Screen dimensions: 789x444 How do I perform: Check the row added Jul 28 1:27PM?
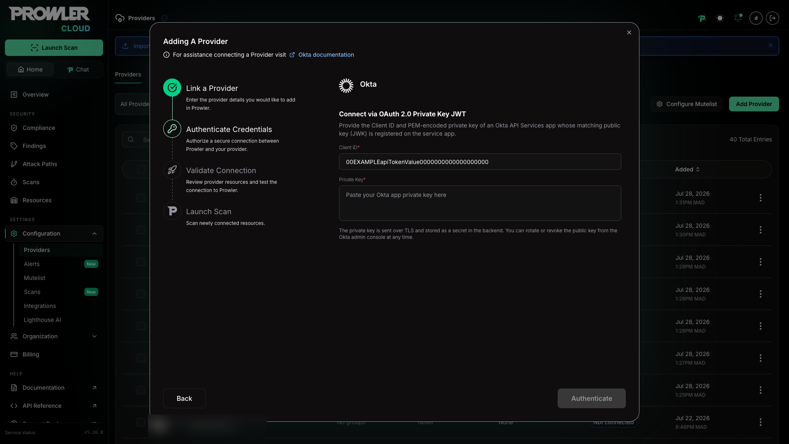tap(141, 358)
